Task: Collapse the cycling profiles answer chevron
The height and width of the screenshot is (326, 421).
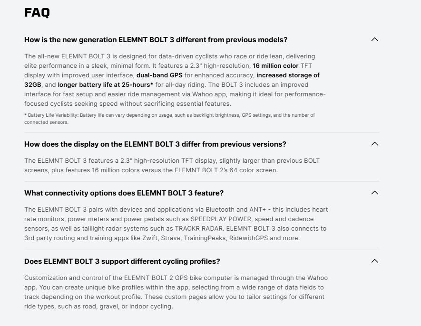Action: coord(374,261)
